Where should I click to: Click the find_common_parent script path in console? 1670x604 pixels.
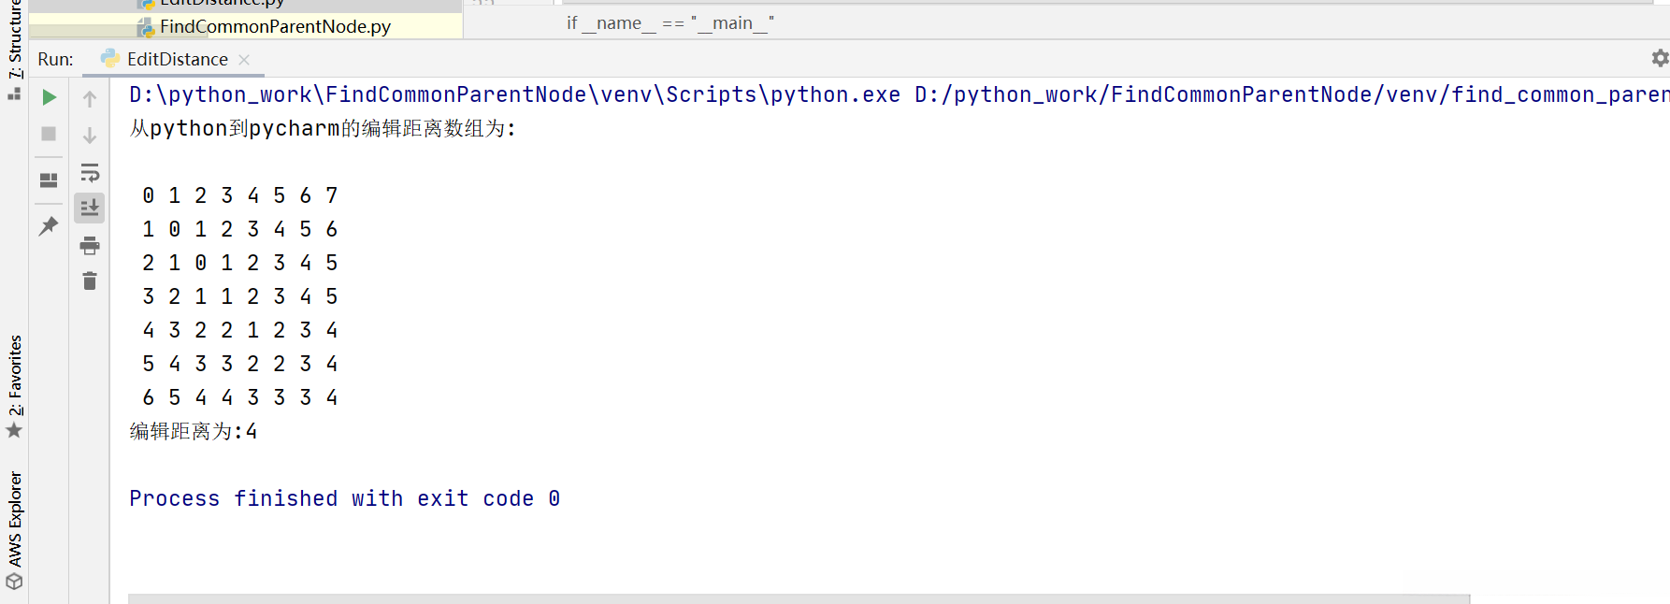1290,95
